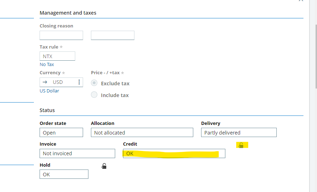Click the second Closing reason input
Screen dimensions: 317x192
[113, 35]
